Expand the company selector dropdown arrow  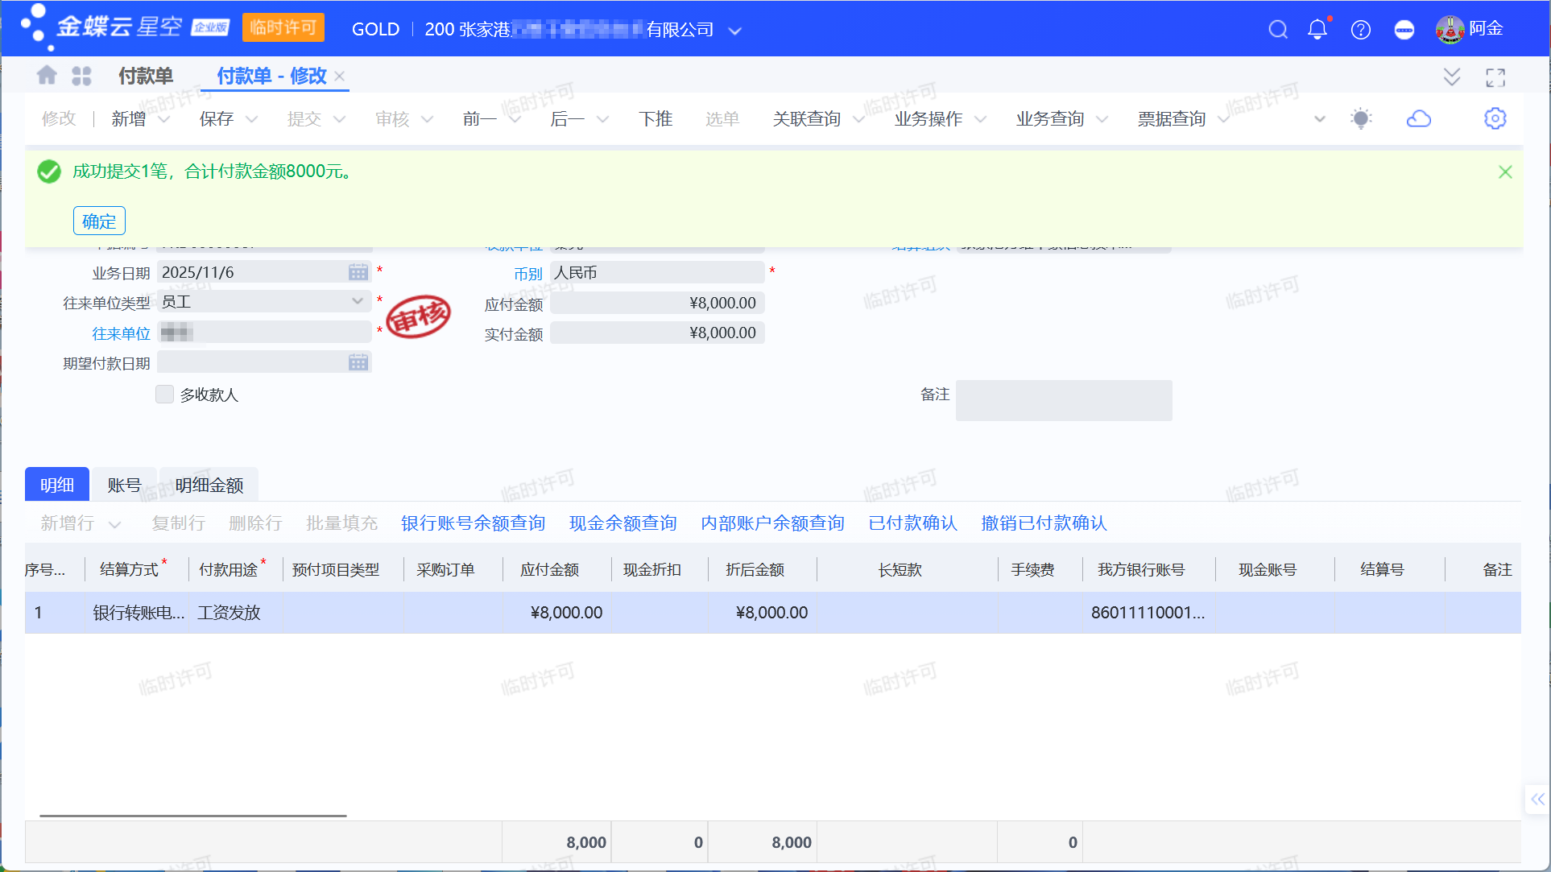click(x=734, y=31)
